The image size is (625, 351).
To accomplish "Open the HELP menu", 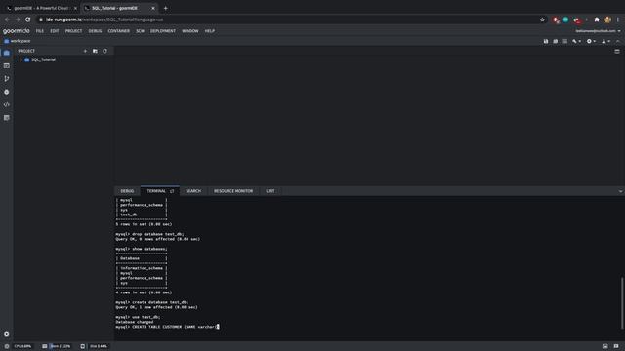I will 210,31.
